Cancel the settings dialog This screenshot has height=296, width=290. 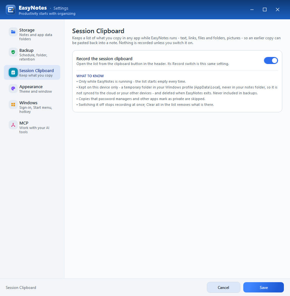pyautogui.click(x=223, y=287)
